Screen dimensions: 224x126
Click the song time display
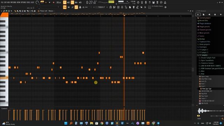[x=91, y=2]
